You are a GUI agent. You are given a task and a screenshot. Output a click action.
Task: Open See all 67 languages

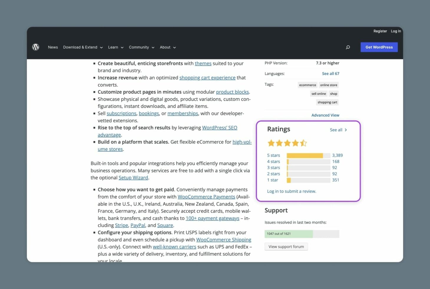[x=330, y=73]
